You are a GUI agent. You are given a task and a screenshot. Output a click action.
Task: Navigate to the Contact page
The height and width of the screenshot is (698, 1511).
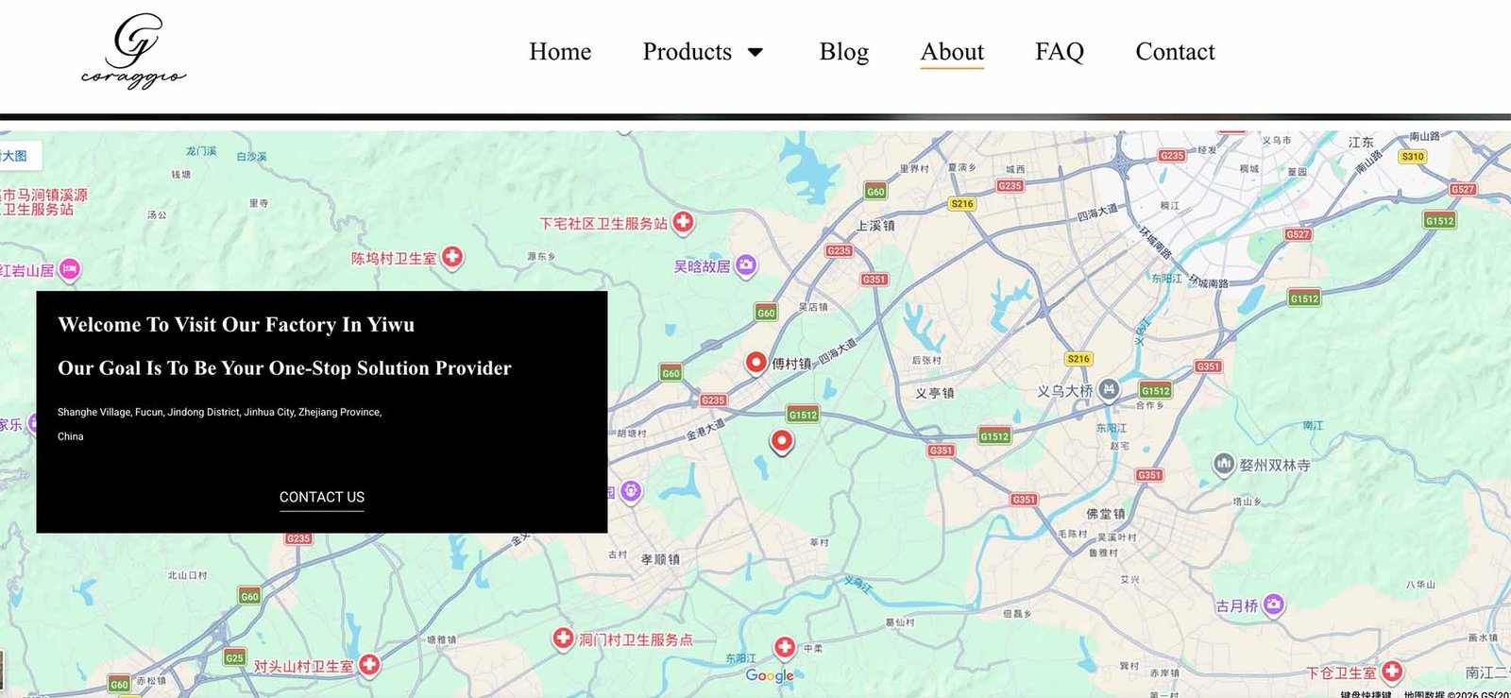coord(1175,52)
